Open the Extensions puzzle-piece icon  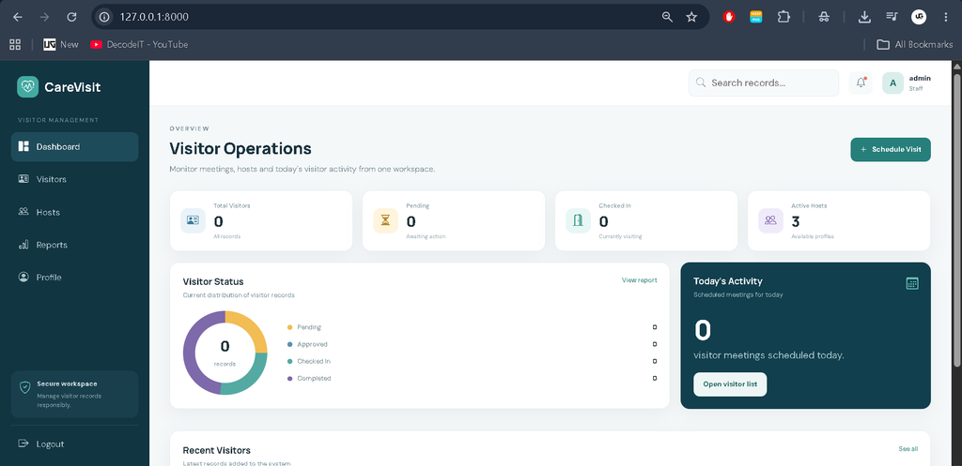coord(784,17)
